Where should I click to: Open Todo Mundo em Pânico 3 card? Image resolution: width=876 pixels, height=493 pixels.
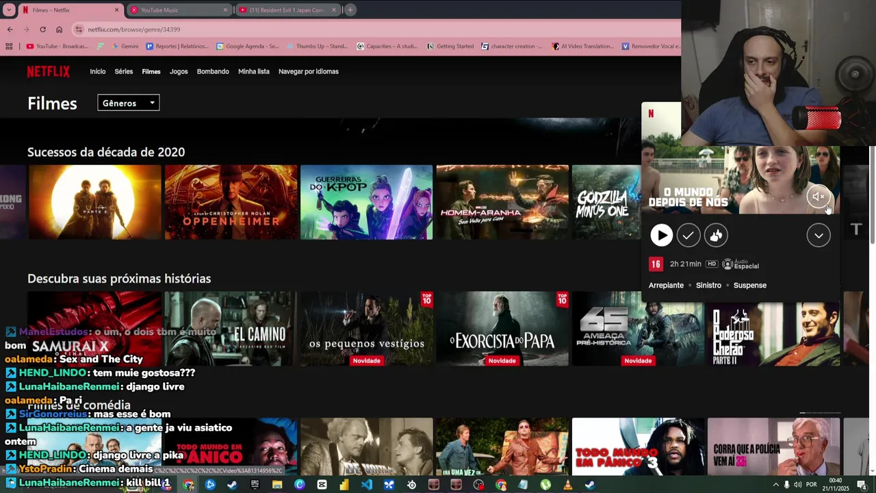click(638, 446)
